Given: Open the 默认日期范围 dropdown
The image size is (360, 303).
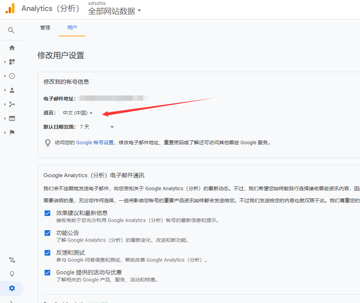Looking at the screenshot, I should point(112,127).
